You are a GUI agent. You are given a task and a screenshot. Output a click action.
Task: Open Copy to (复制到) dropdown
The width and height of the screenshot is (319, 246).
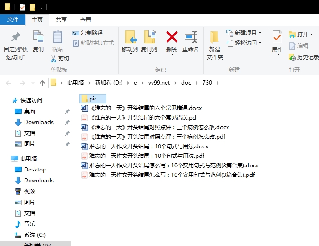point(149,43)
